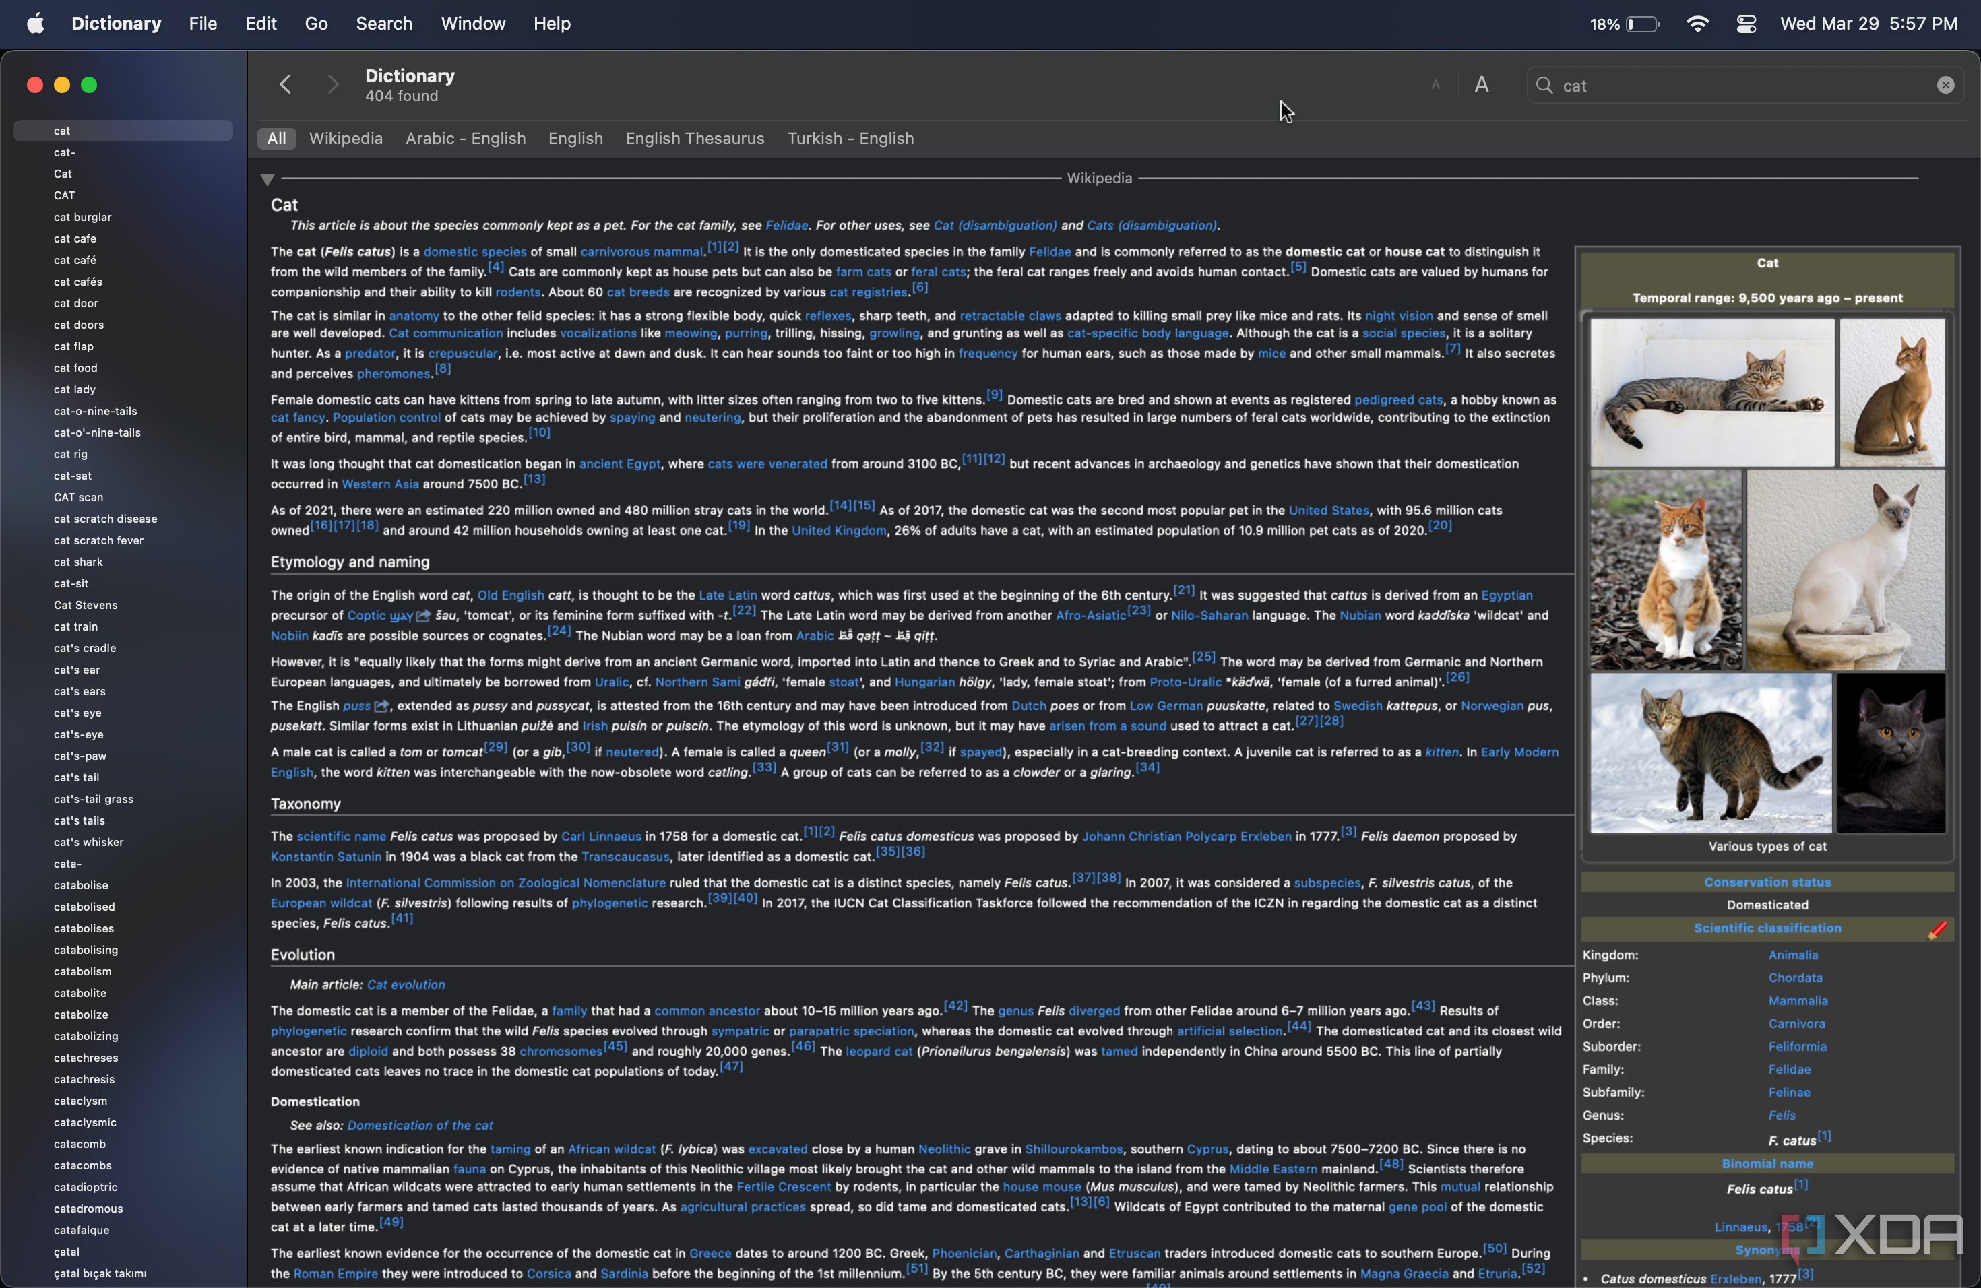1981x1288 pixels.
Task: Select the English tab
Action: tap(575, 137)
